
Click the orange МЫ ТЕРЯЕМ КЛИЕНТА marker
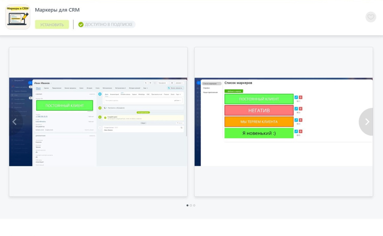(x=259, y=122)
